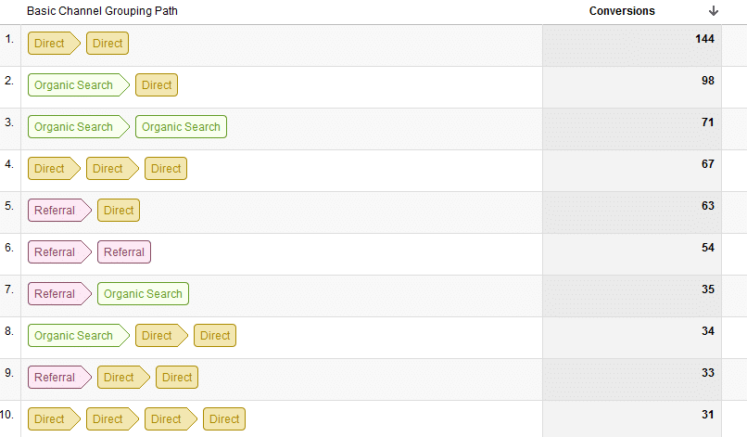The image size is (747, 437).
Task: Click Direct chip in row 2
Action: [x=157, y=85]
